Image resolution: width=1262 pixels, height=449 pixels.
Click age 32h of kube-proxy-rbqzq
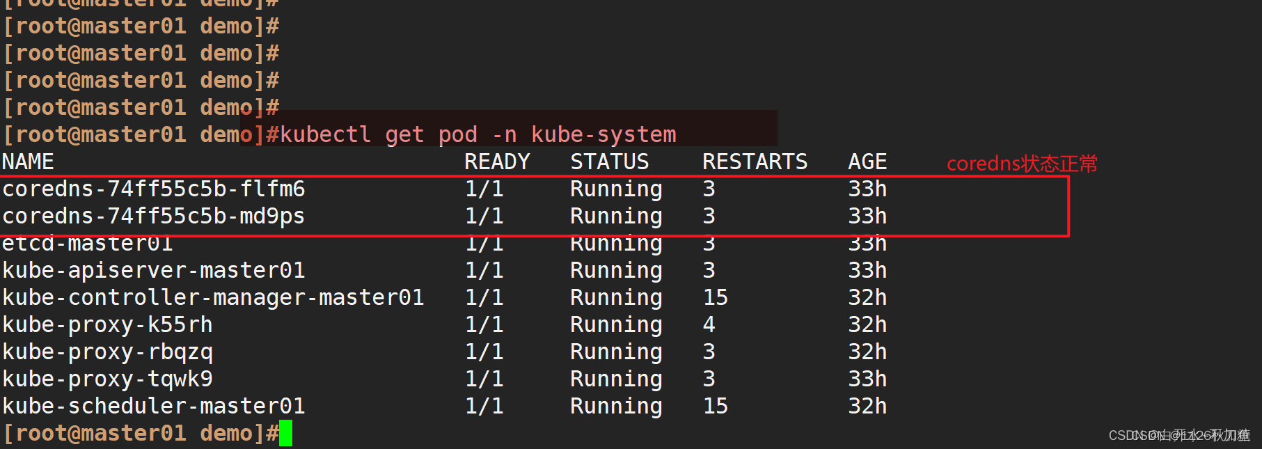[867, 352]
